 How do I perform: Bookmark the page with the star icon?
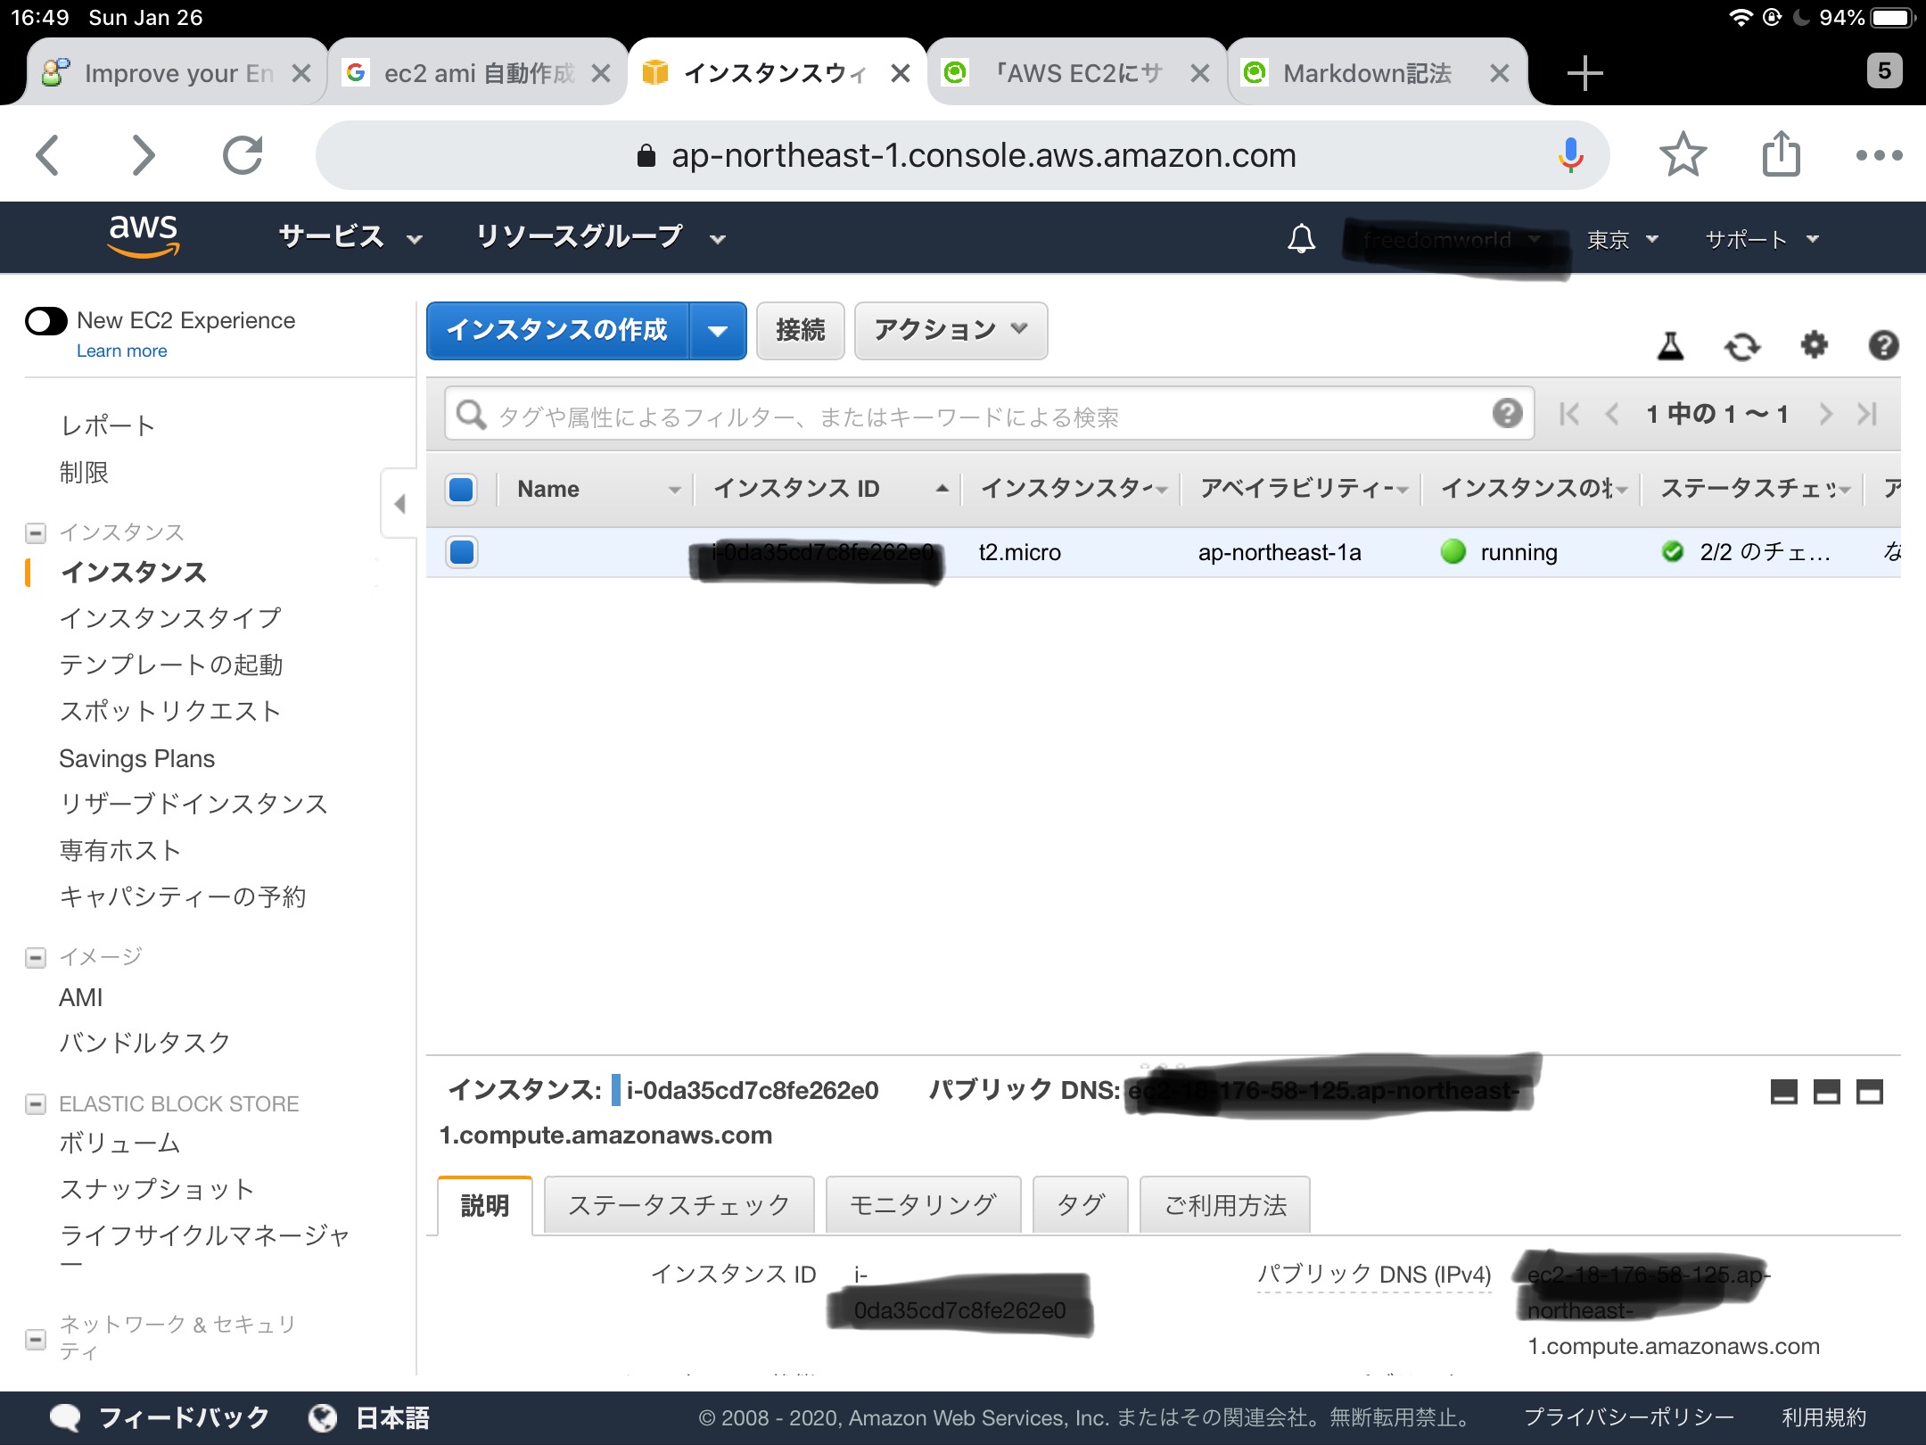pyautogui.click(x=1683, y=155)
